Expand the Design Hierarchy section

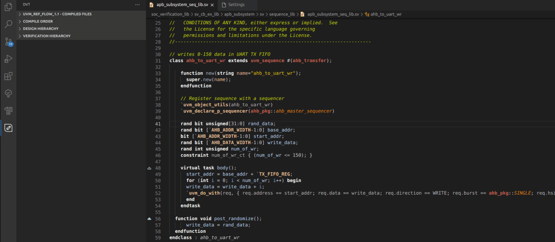coord(40,29)
